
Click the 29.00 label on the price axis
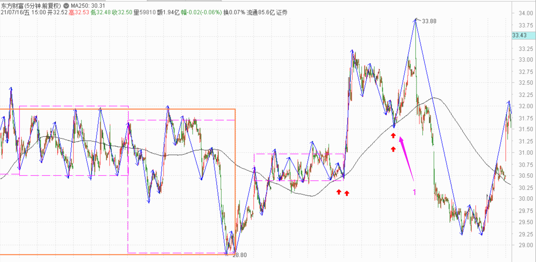point(526,245)
